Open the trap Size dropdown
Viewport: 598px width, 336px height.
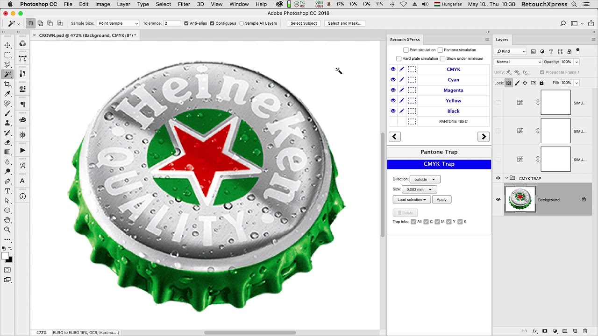pos(419,189)
